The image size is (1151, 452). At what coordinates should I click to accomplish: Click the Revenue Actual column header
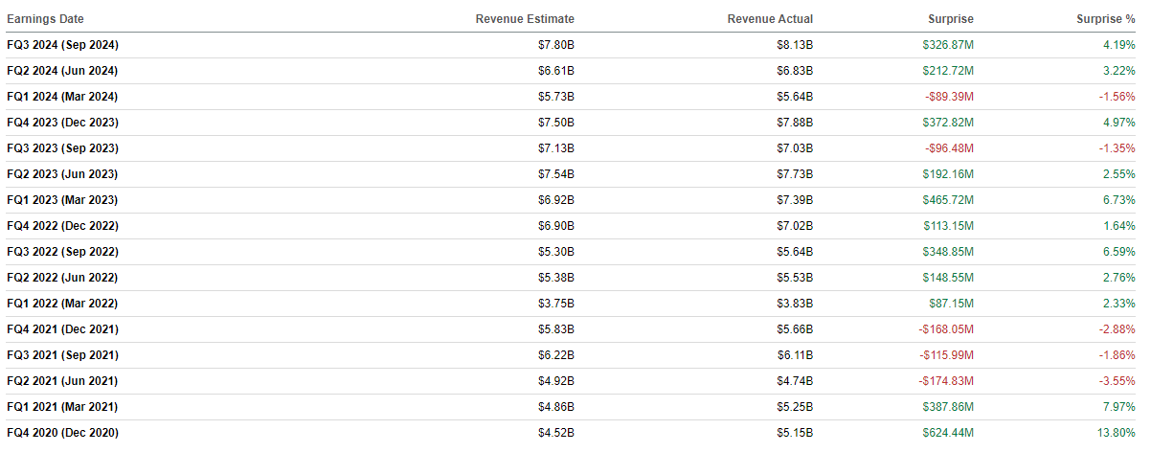770,19
